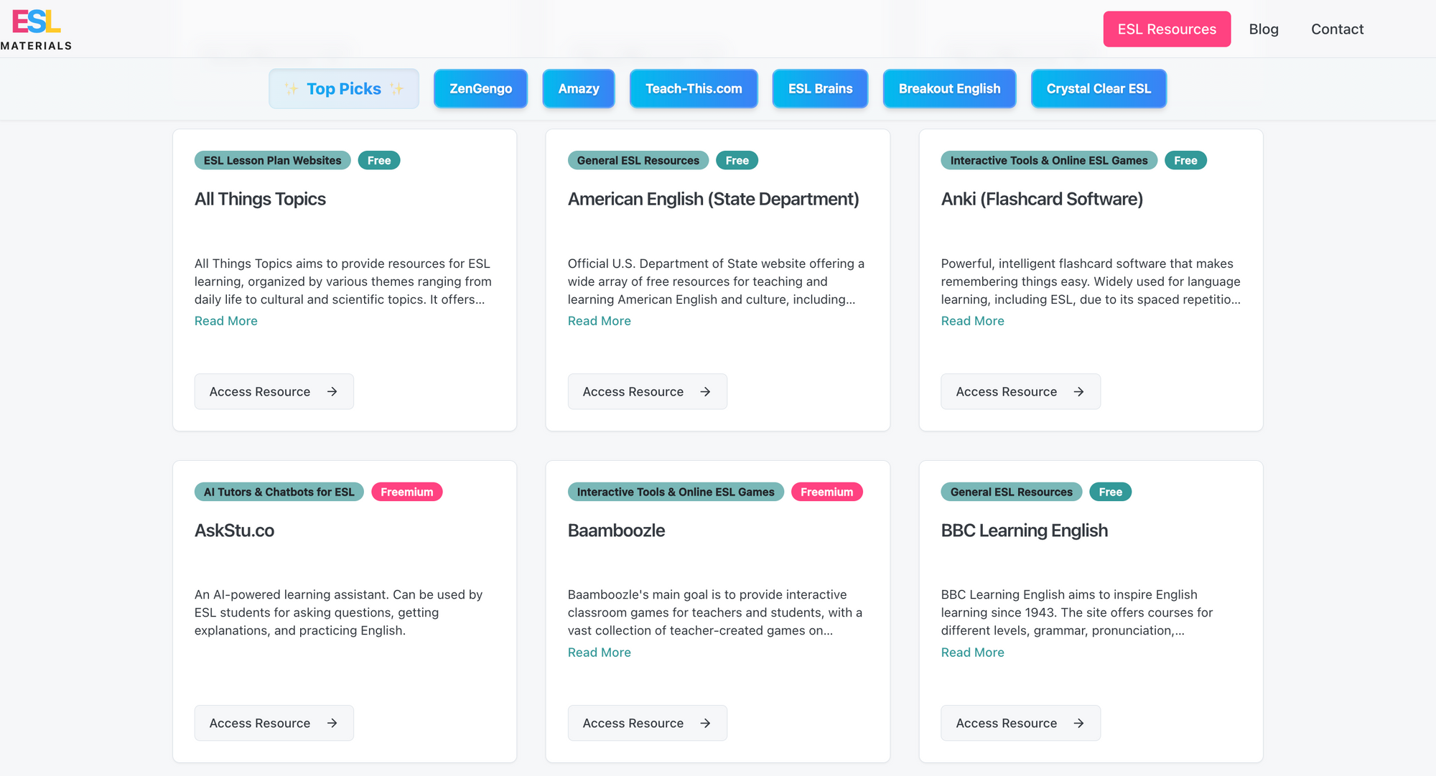Image resolution: width=1436 pixels, height=776 pixels.
Task: Click Free badge on Anki card
Action: pyautogui.click(x=1185, y=161)
